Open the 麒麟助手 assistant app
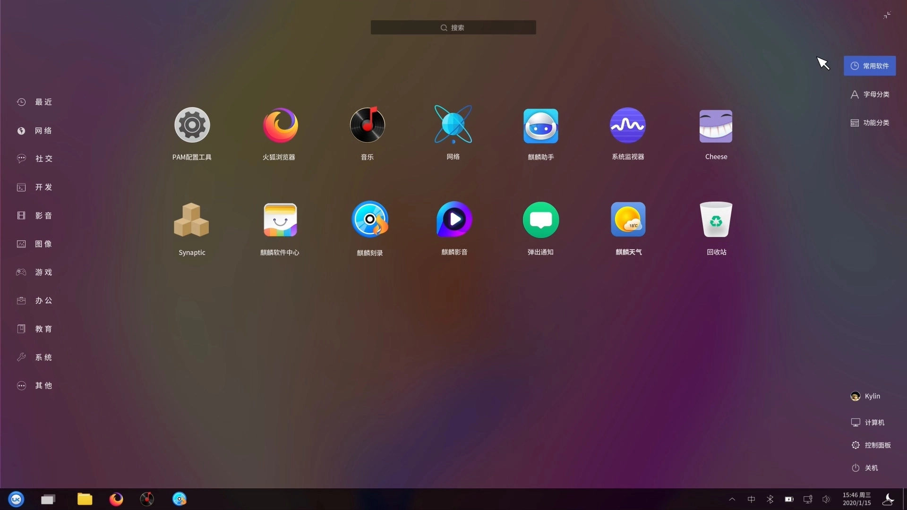This screenshot has width=907, height=510. (540, 126)
